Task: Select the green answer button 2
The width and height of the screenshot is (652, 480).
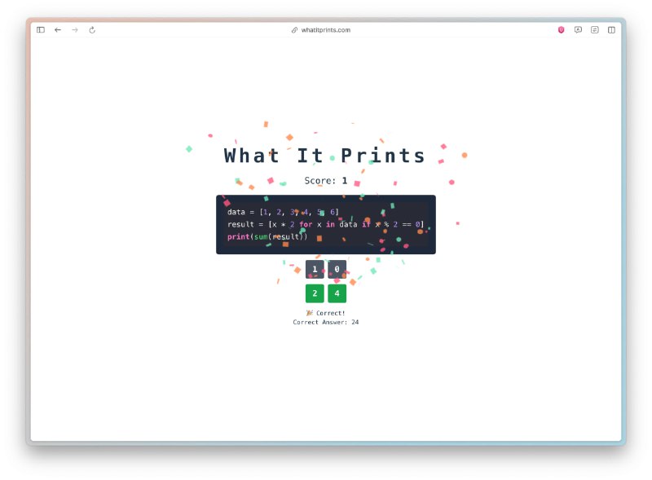Action: point(315,293)
